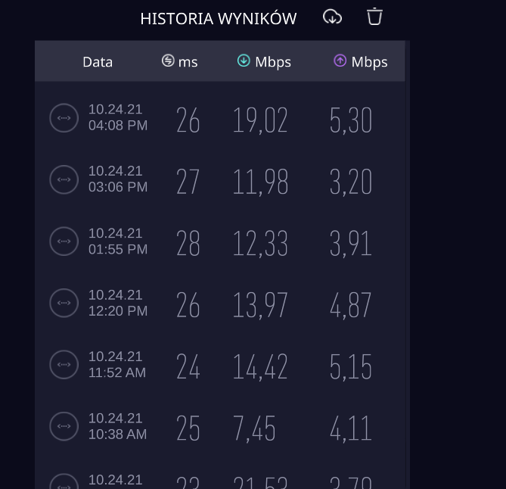Click connection icon for 03:06 PM result
The width and height of the screenshot is (506, 489).
point(64,179)
